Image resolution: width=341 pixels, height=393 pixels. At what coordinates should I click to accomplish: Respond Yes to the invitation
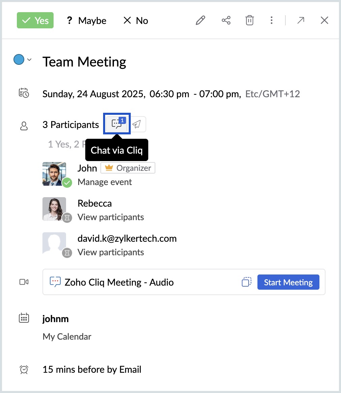[35, 21]
